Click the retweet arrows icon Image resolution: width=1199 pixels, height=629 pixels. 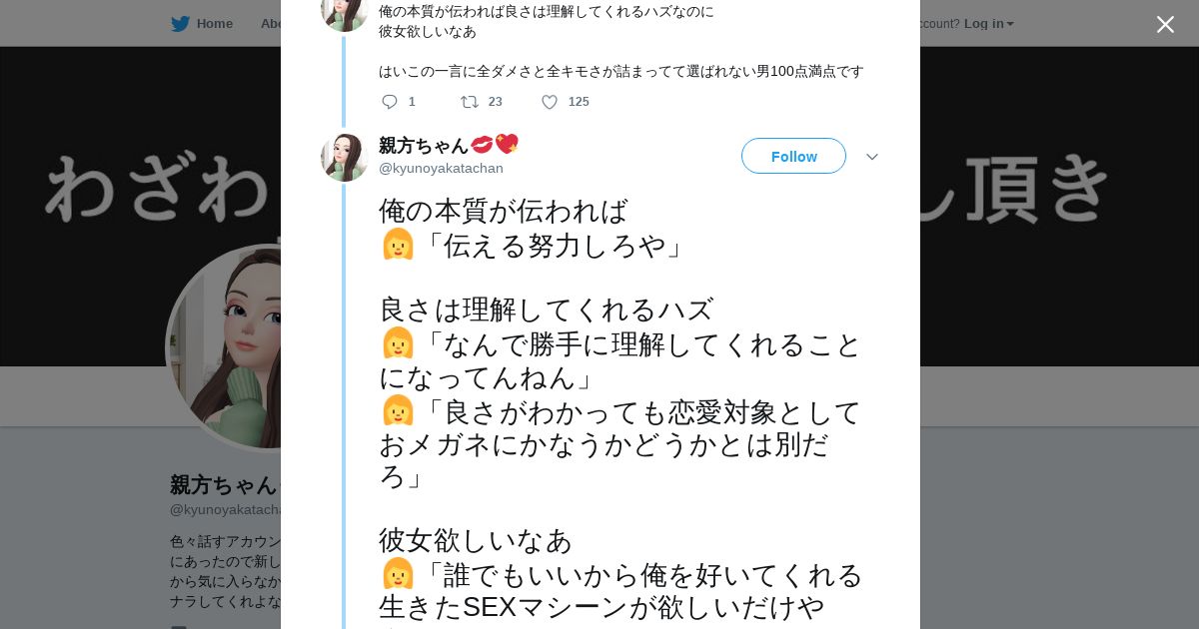pos(469,102)
